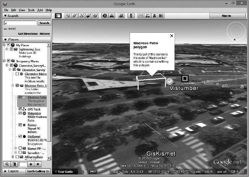Select the Add Polygon tool

point(75,16)
